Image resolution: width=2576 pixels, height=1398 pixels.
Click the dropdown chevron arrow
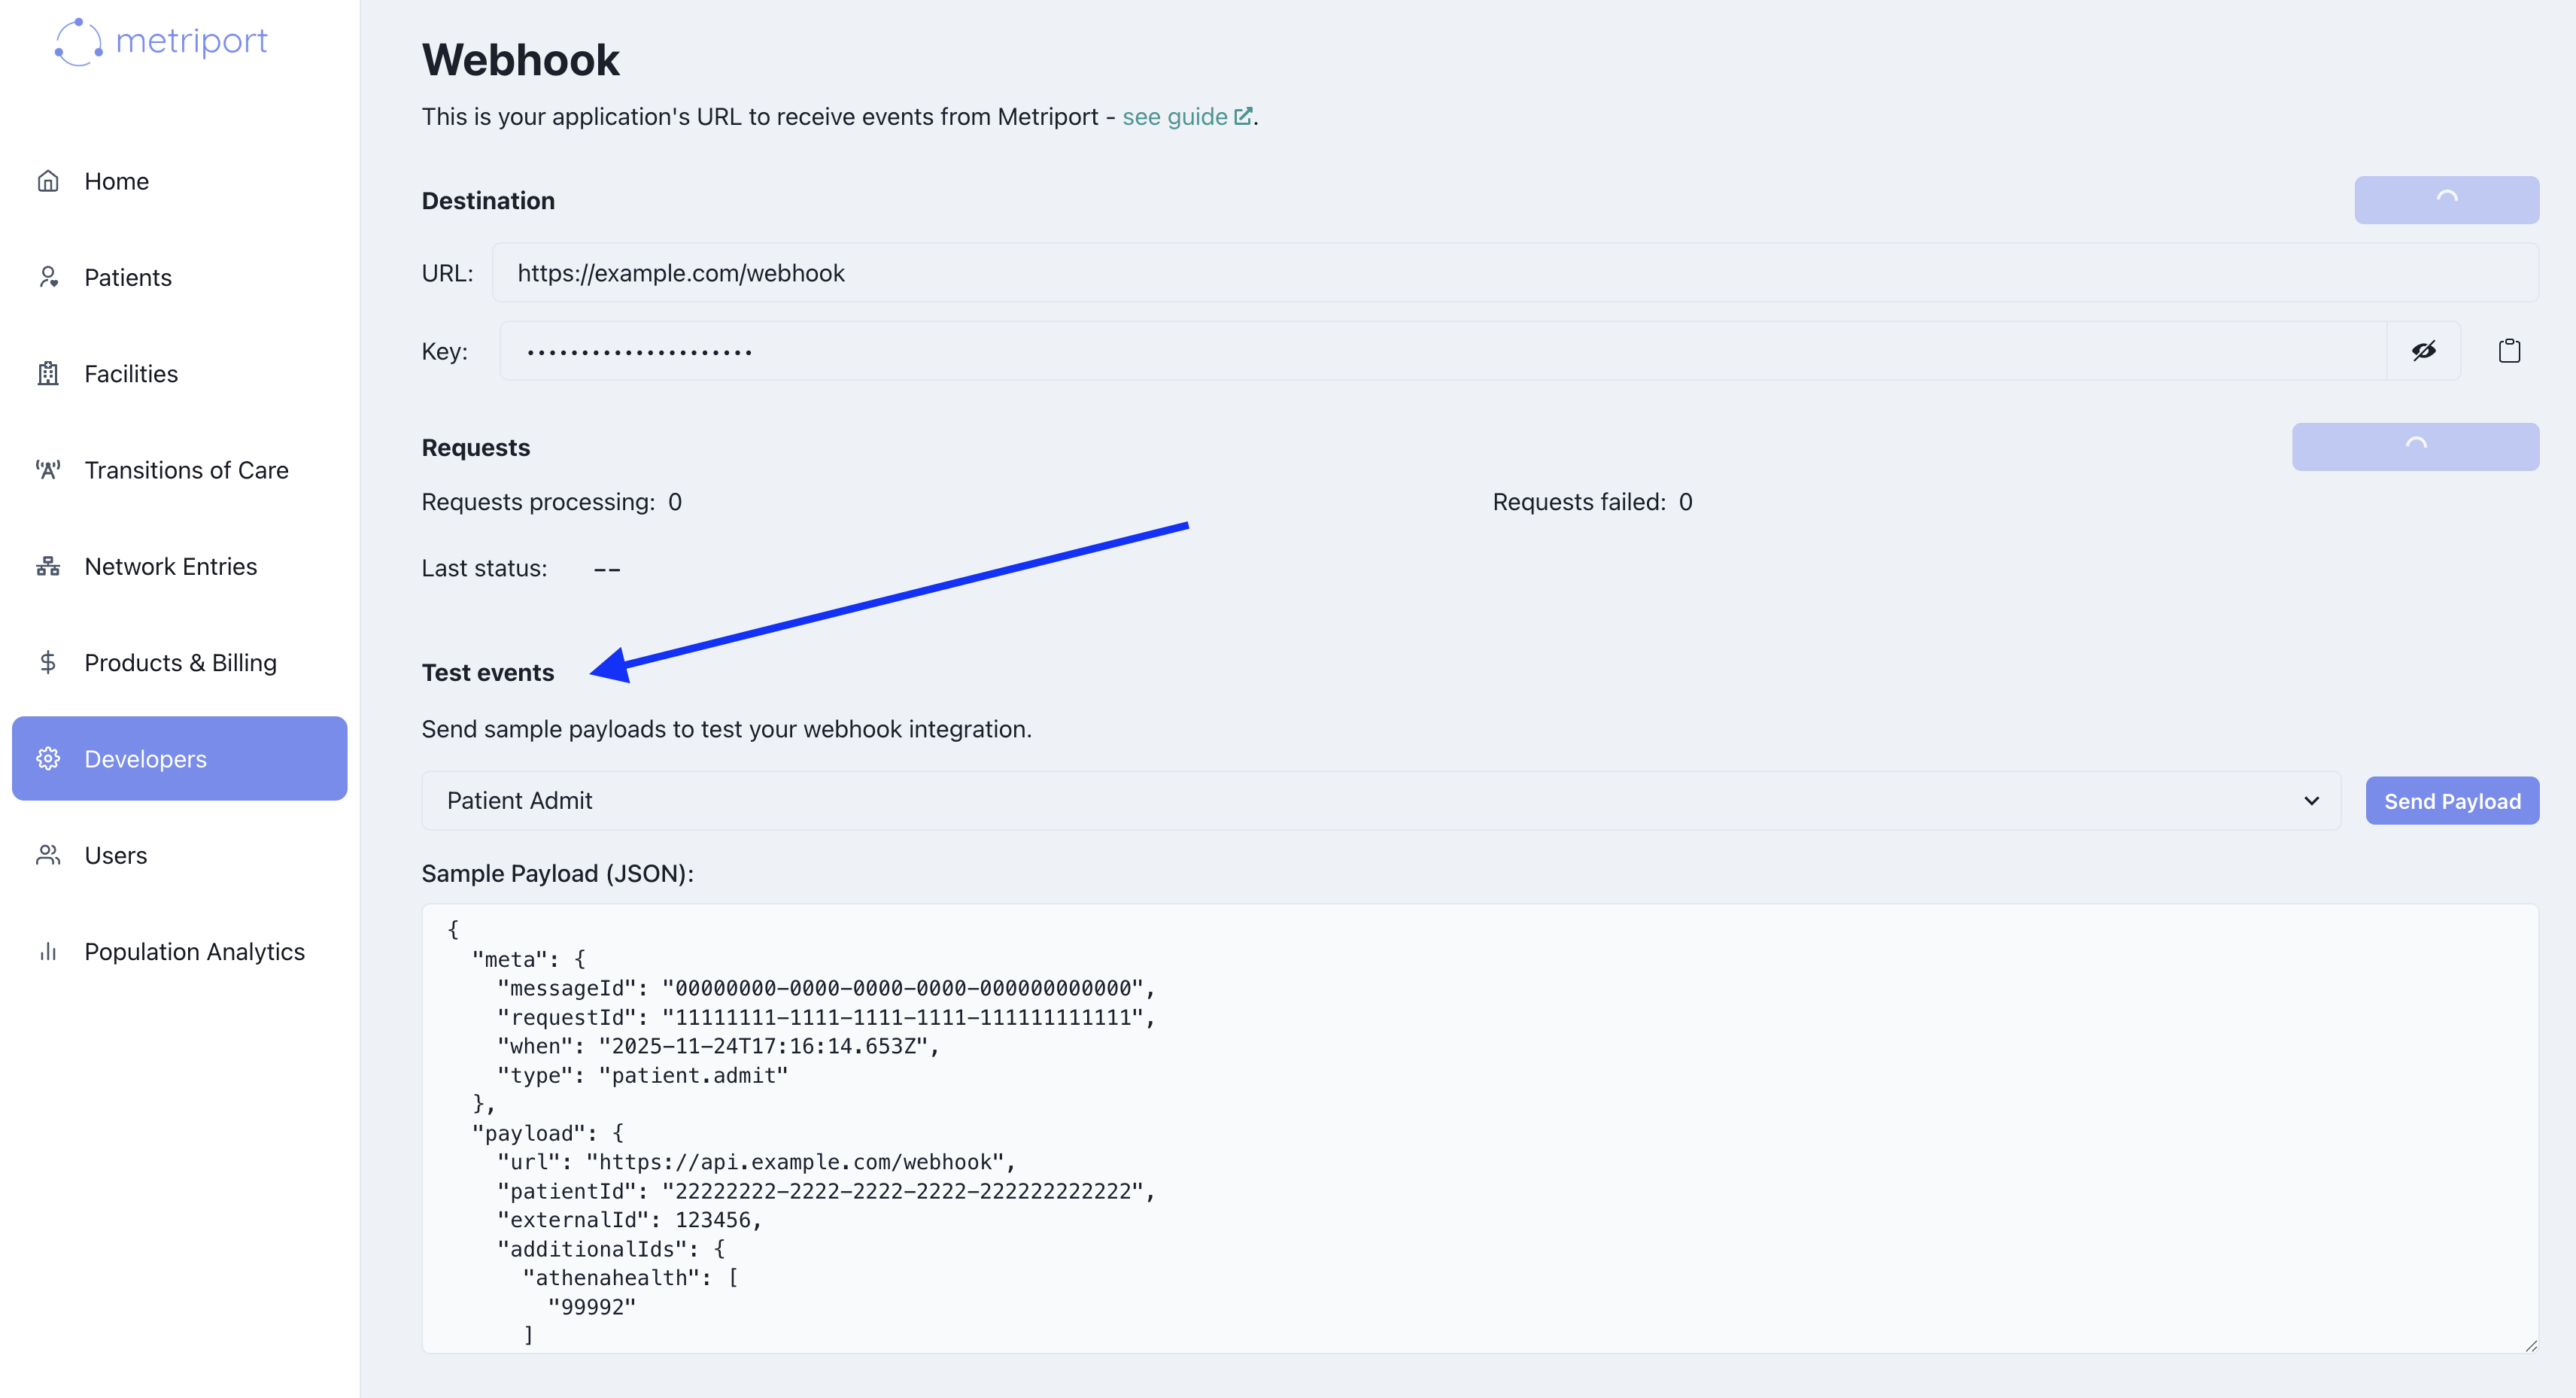coord(2311,801)
